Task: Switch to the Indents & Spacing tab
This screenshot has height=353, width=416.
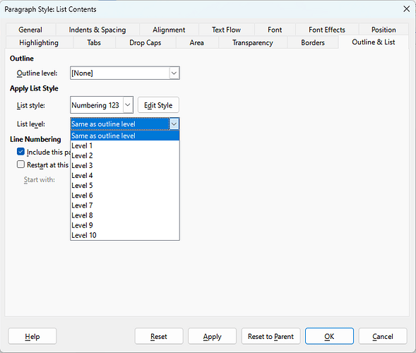Action: tap(97, 30)
